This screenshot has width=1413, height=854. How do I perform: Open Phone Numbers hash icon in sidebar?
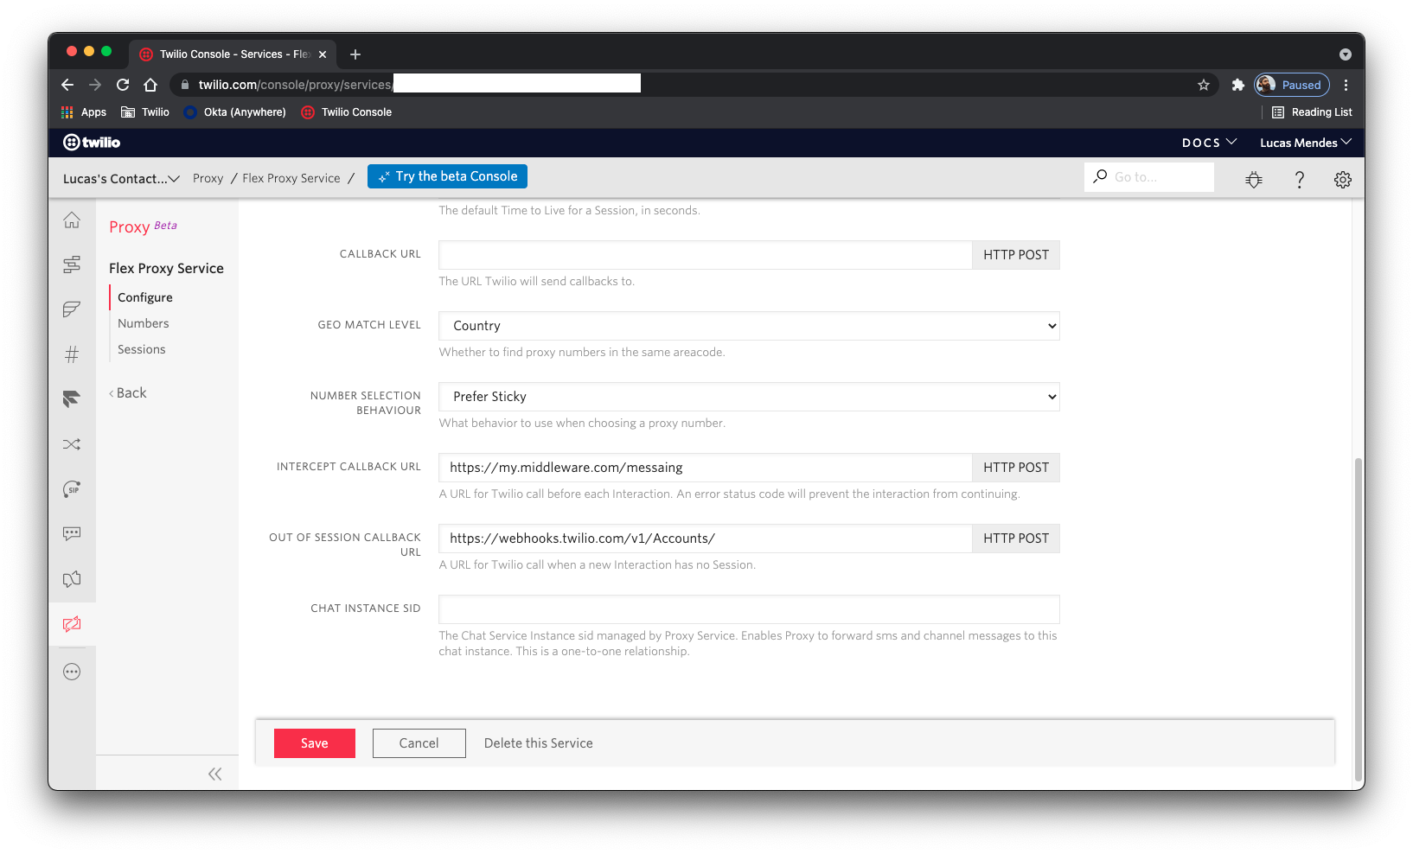click(72, 354)
